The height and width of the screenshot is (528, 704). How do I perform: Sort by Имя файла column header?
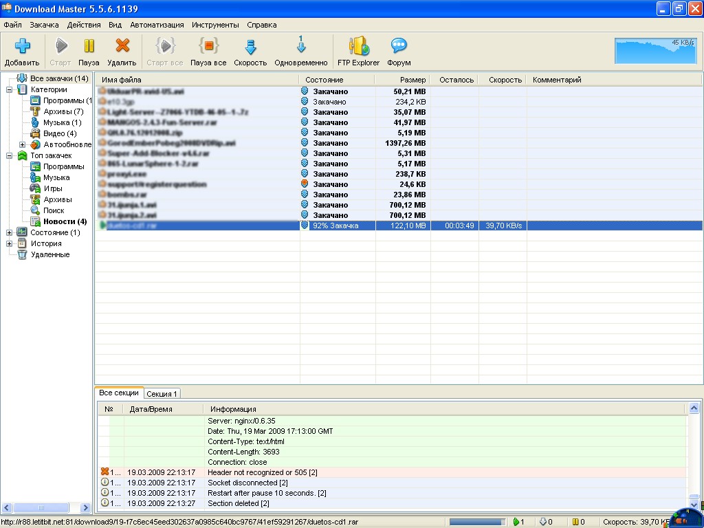click(122, 80)
